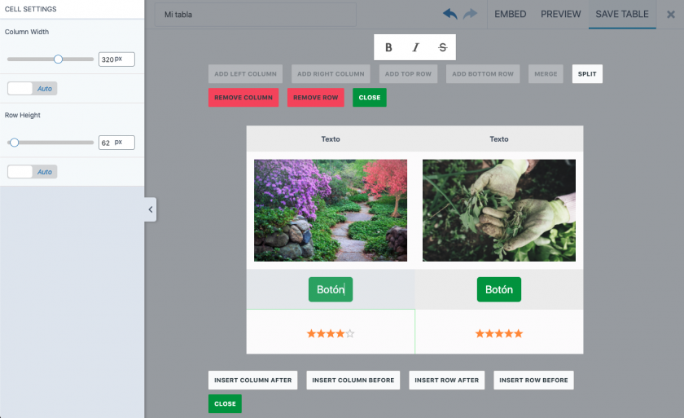Screen dimensions: 684x418
Task: Click Insert Row Before
Action: 533,380
